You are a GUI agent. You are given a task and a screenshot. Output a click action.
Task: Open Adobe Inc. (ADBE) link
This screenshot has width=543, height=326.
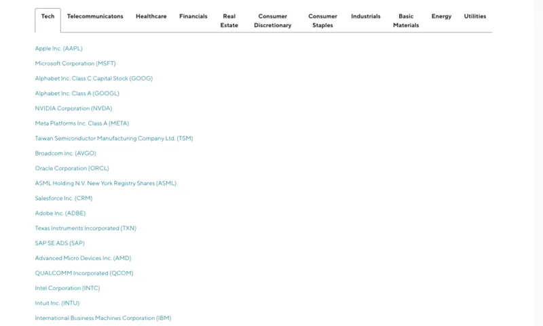click(60, 213)
